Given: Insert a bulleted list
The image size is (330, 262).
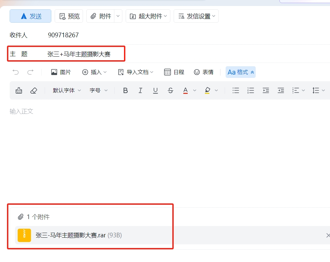Looking at the screenshot, I should (236, 90).
